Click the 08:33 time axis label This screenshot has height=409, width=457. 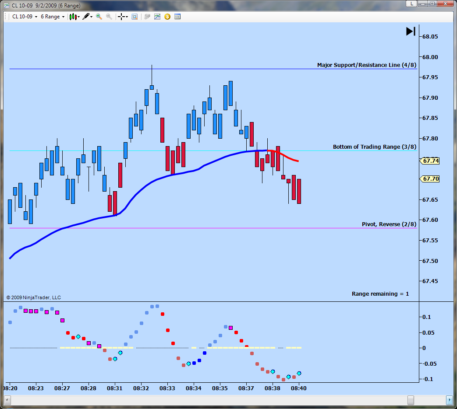pos(167,388)
